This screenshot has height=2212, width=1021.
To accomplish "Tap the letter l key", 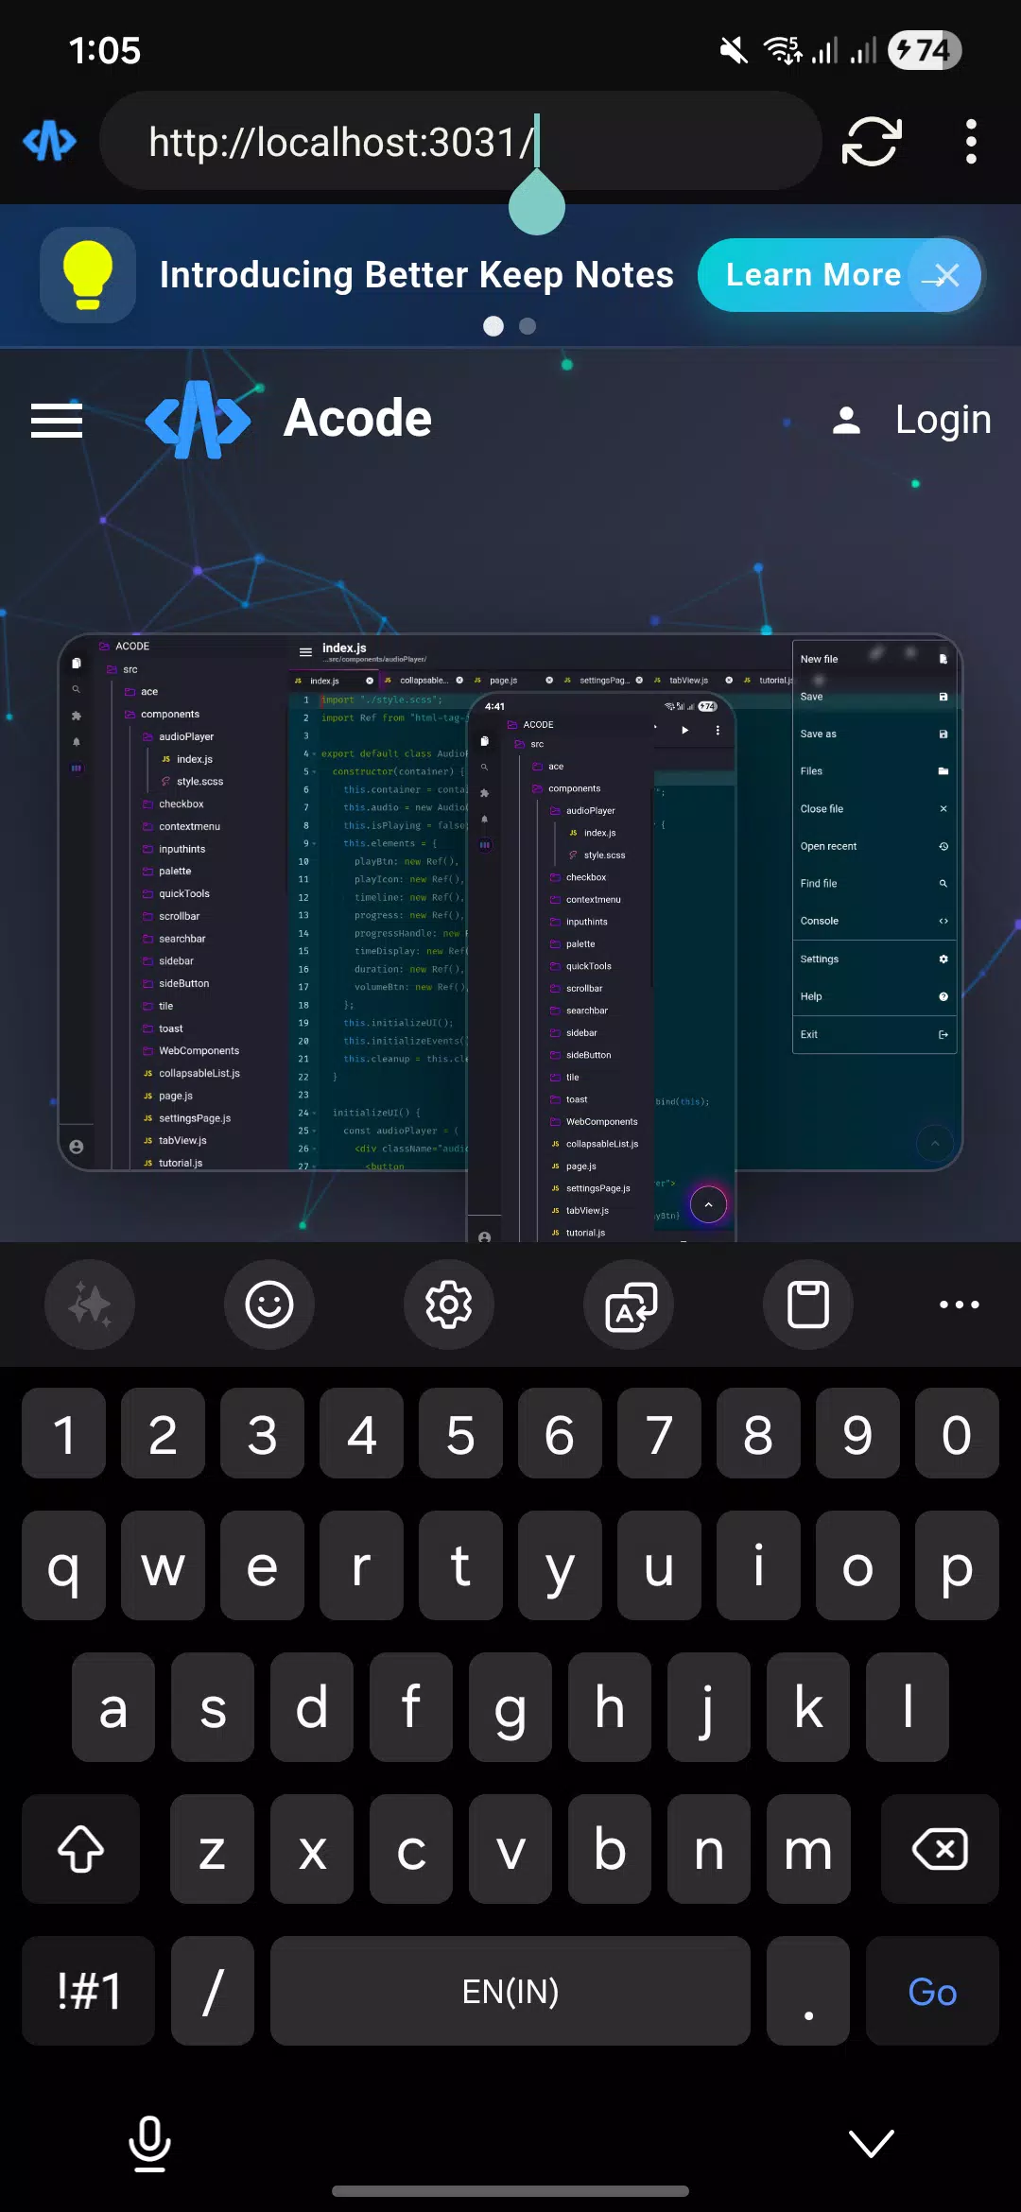I will pyautogui.click(x=908, y=1707).
